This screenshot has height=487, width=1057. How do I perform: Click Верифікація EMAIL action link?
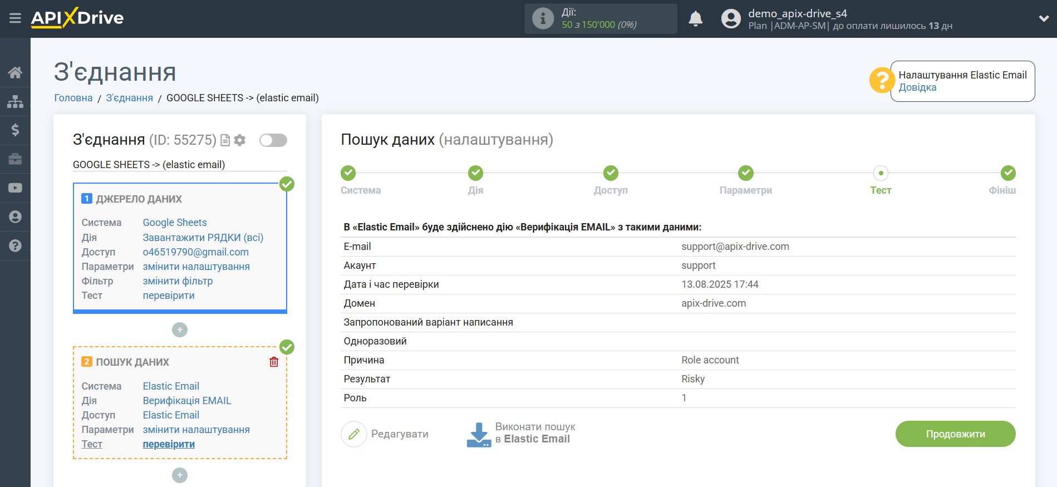click(x=187, y=401)
